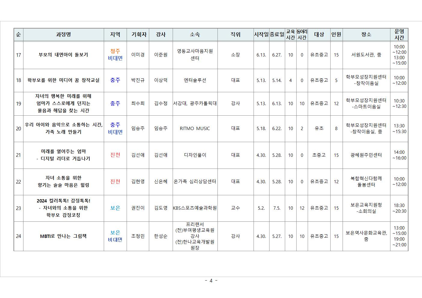Click affiliation 'KBS스포츠예술과학원'

click(x=195, y=208)
